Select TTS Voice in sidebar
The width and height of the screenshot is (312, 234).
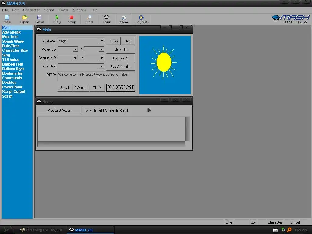11,60
